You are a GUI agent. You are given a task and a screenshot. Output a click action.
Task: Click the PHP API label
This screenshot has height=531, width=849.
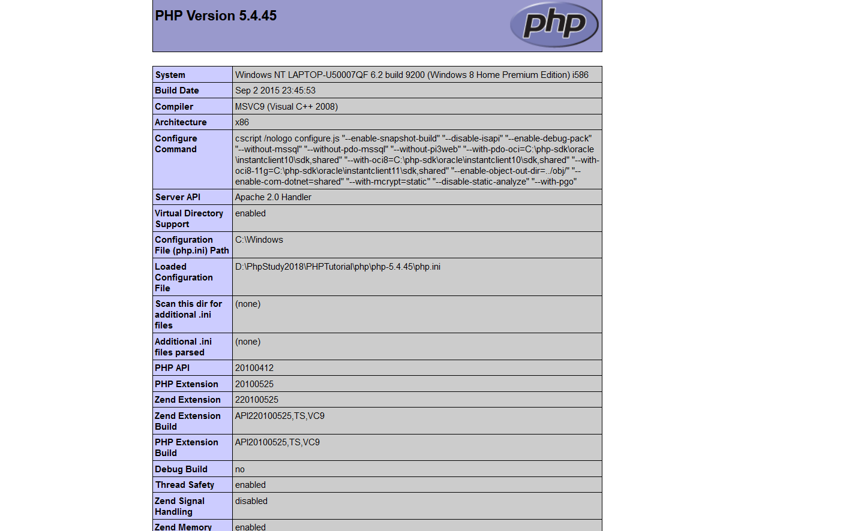coord(172,368)
